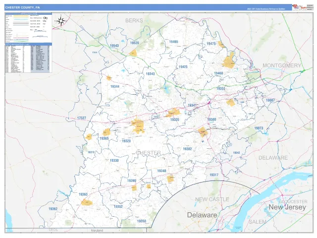This screenshot has height=238, width=317.
Task: Click the large 'Delaware' state label
Action: tap(202, 215)
